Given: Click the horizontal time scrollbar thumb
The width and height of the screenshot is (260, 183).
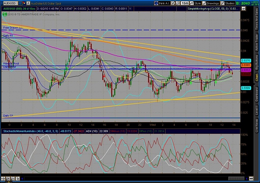Looking at the screenshot, I should [x=236, y=179].
